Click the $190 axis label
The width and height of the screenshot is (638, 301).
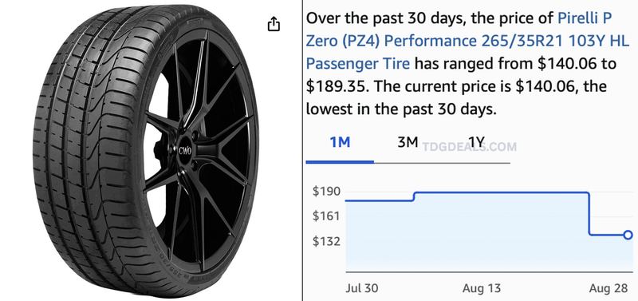326,191
